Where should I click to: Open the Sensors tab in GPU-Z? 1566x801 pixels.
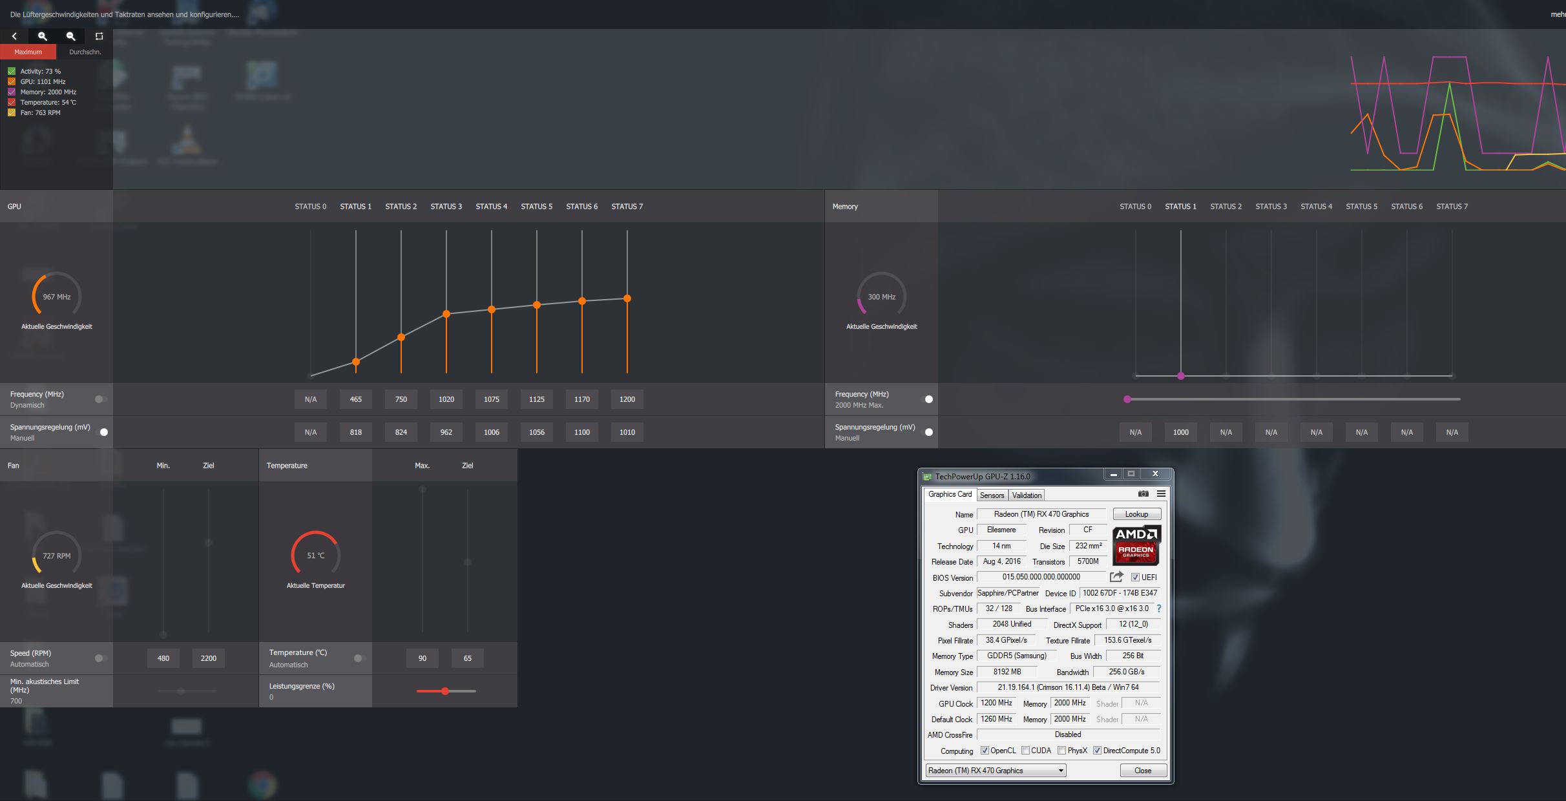(992, 495)
